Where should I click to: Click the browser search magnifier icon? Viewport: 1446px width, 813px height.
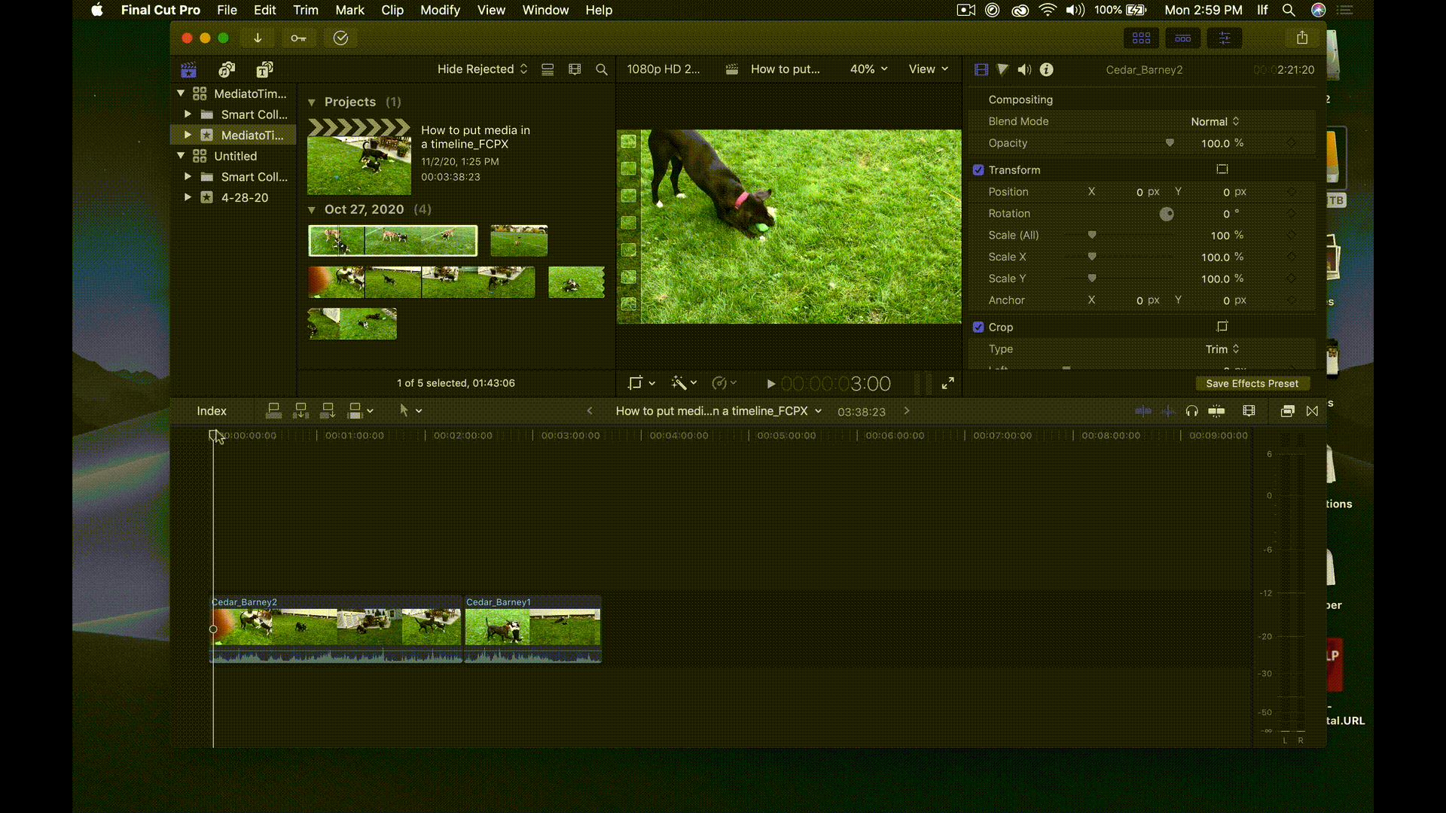click(602, 69)
